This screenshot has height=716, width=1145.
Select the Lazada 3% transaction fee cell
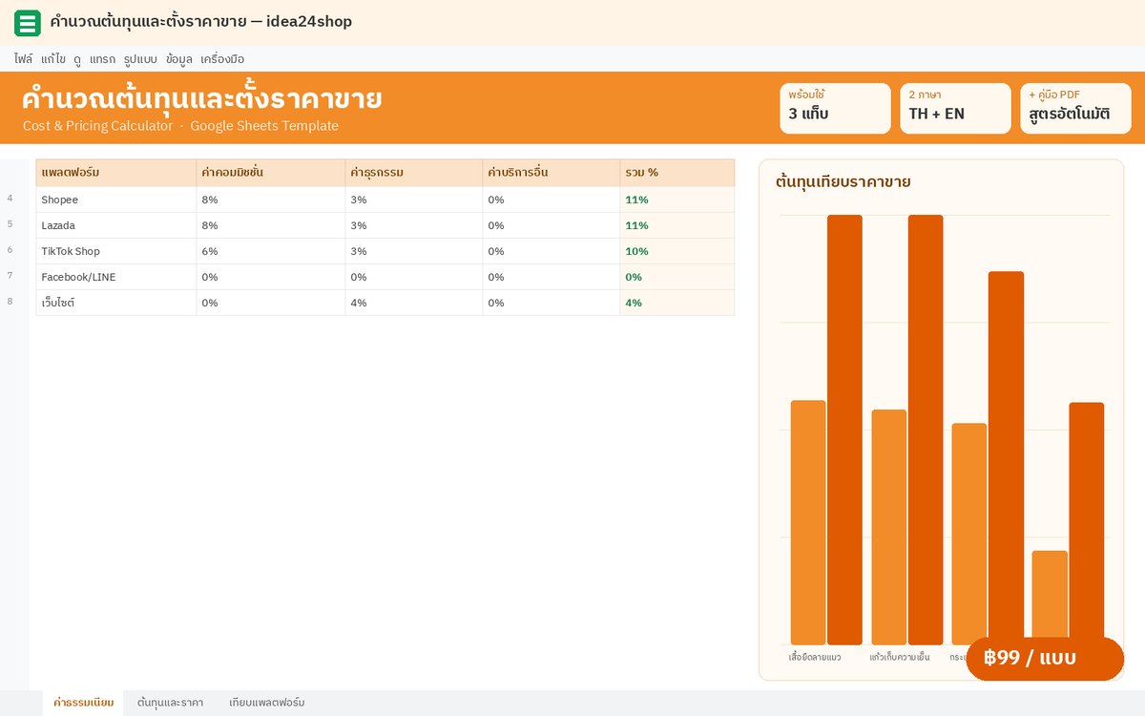coord(414,225)
